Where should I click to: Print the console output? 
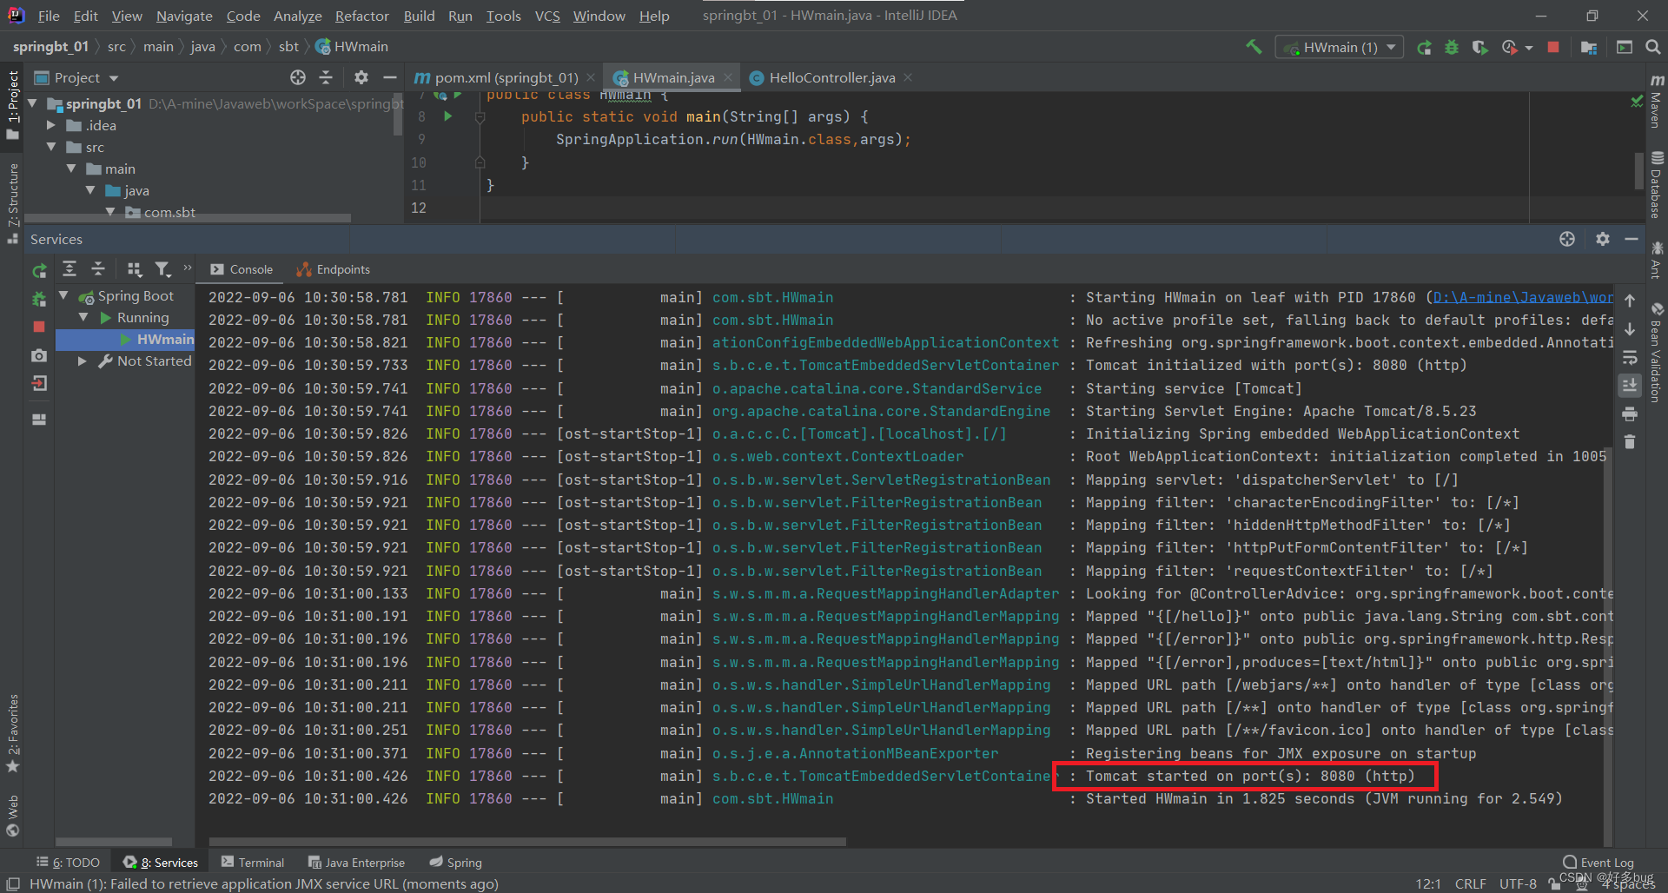[1630, 413]
